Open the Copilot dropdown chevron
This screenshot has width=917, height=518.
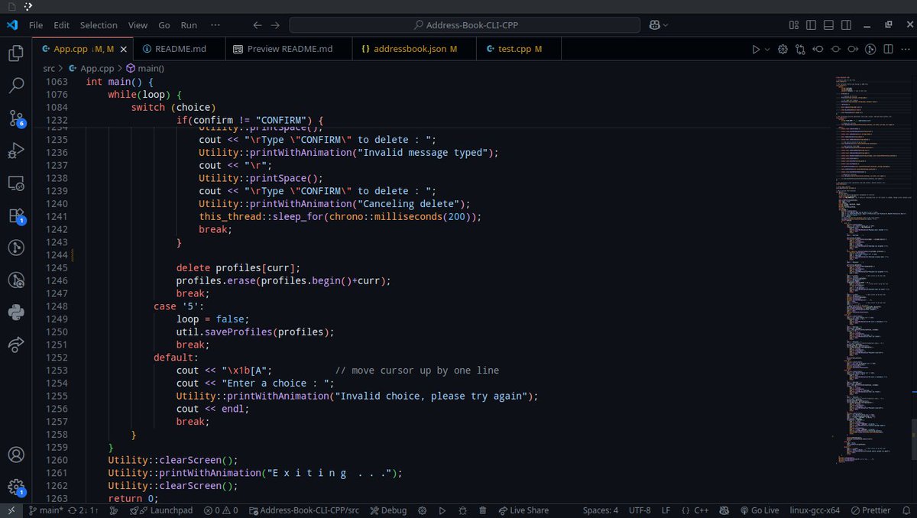[x=666, y=25]
